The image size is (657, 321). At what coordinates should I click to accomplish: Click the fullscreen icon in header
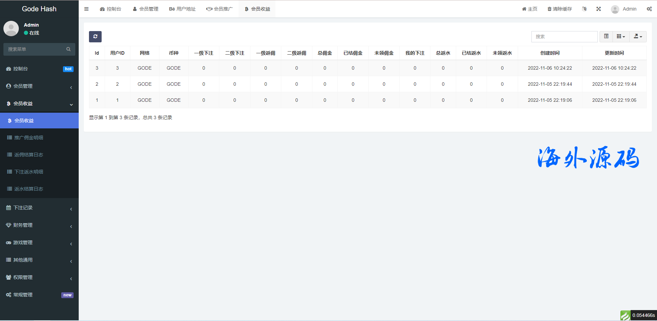coord(598,9)
